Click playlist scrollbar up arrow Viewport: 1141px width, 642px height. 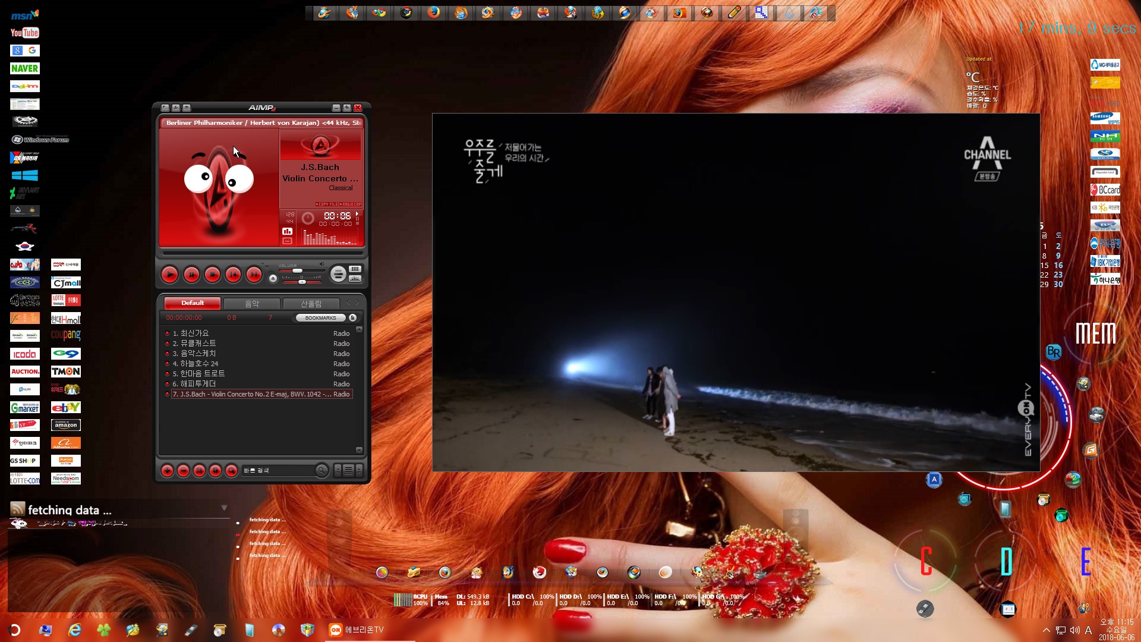(x=359, y=329)
